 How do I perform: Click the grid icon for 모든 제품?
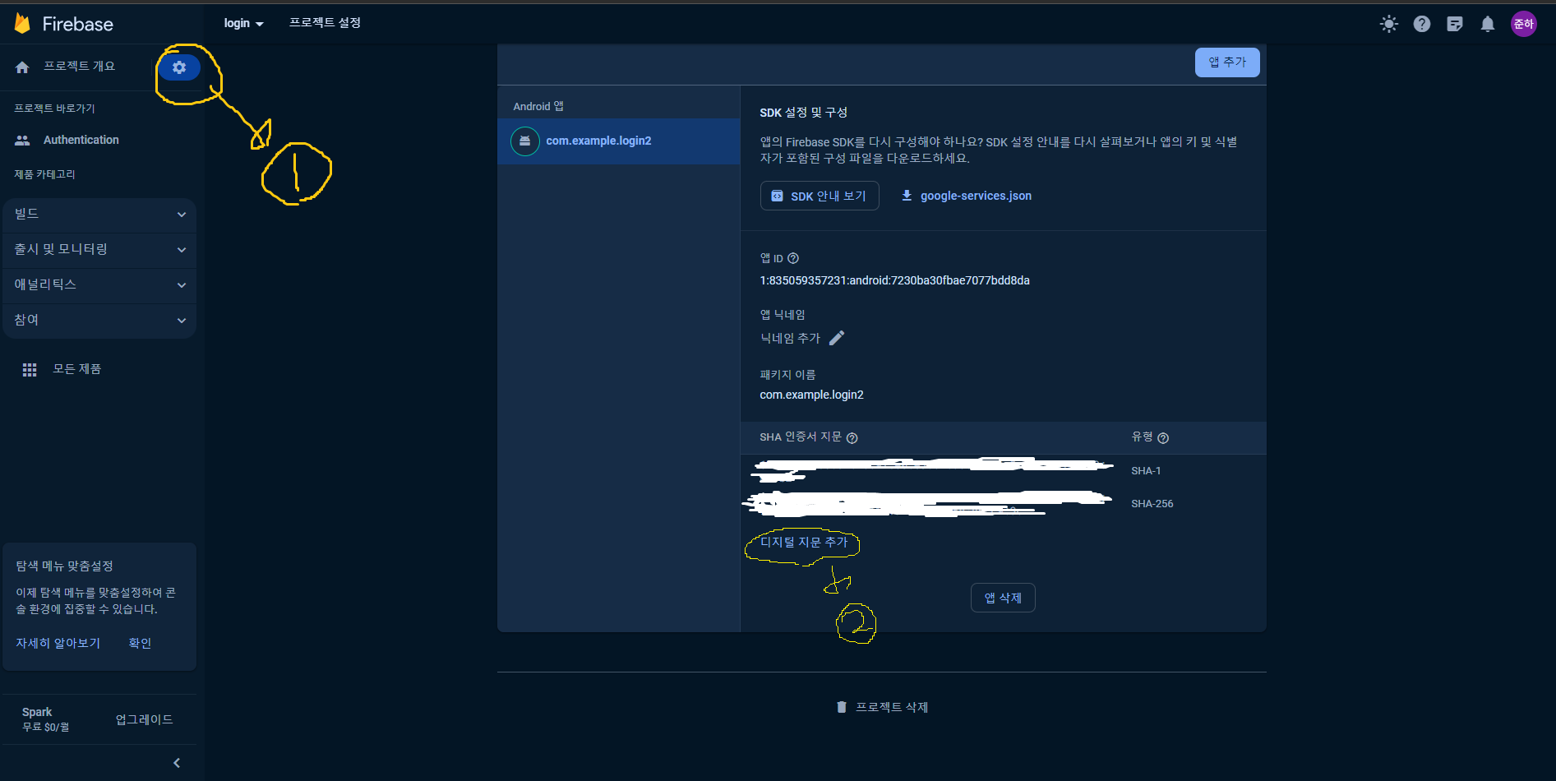[x=30, y=370]
